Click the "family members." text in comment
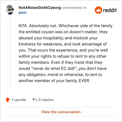Screen dimensions: 122x122 pyautogui.click(x=34, y=62)
